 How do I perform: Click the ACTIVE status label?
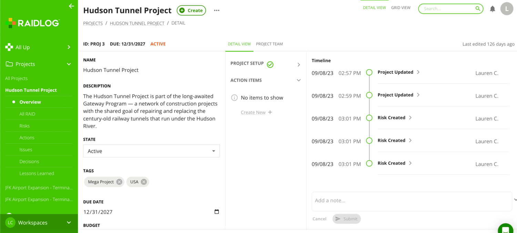click(x=158, y=44)
